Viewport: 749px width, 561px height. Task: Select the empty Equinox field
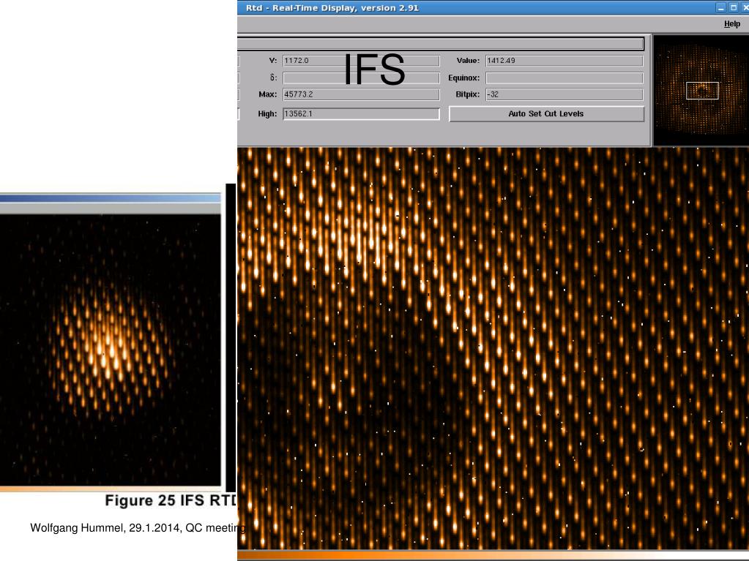[x=563, y=78]
